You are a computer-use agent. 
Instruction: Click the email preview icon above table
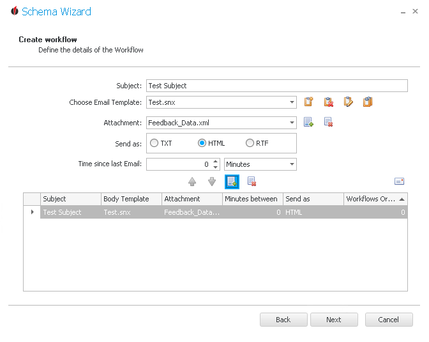point(399,182)
